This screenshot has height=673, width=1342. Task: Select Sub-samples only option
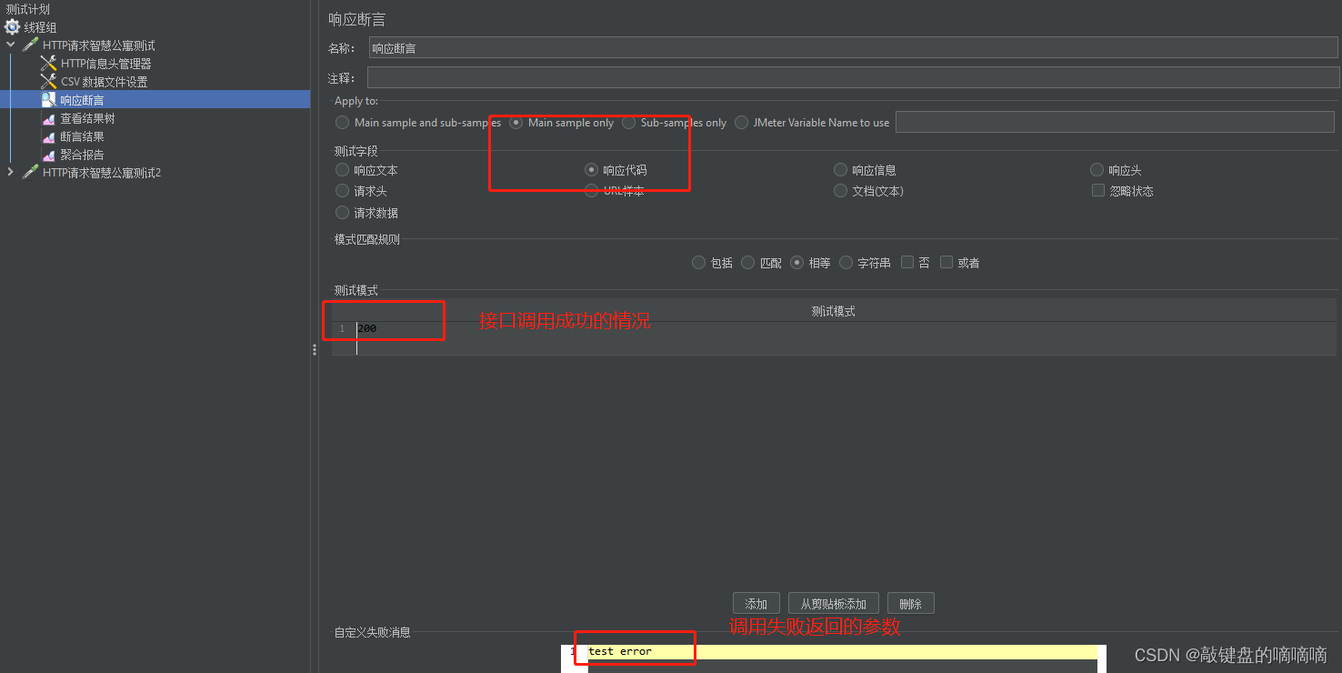[628, 122]
